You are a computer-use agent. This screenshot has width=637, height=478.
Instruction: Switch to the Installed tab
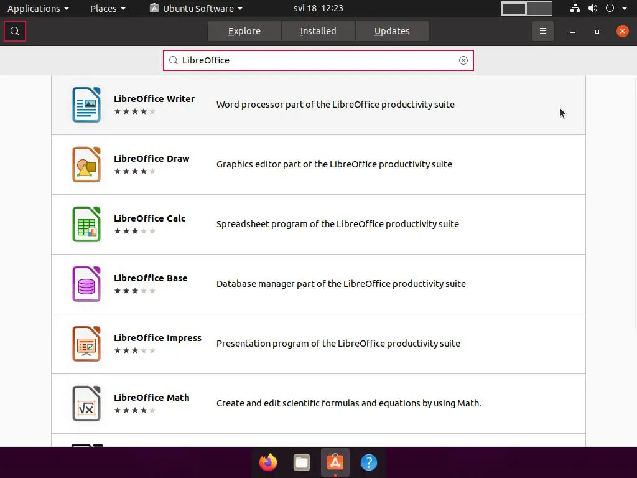pyautogui.click(x=318, y=31)
